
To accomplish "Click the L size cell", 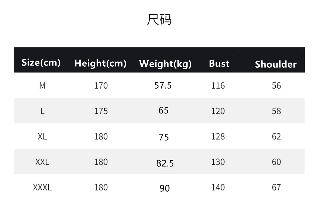I will (42, 111).
